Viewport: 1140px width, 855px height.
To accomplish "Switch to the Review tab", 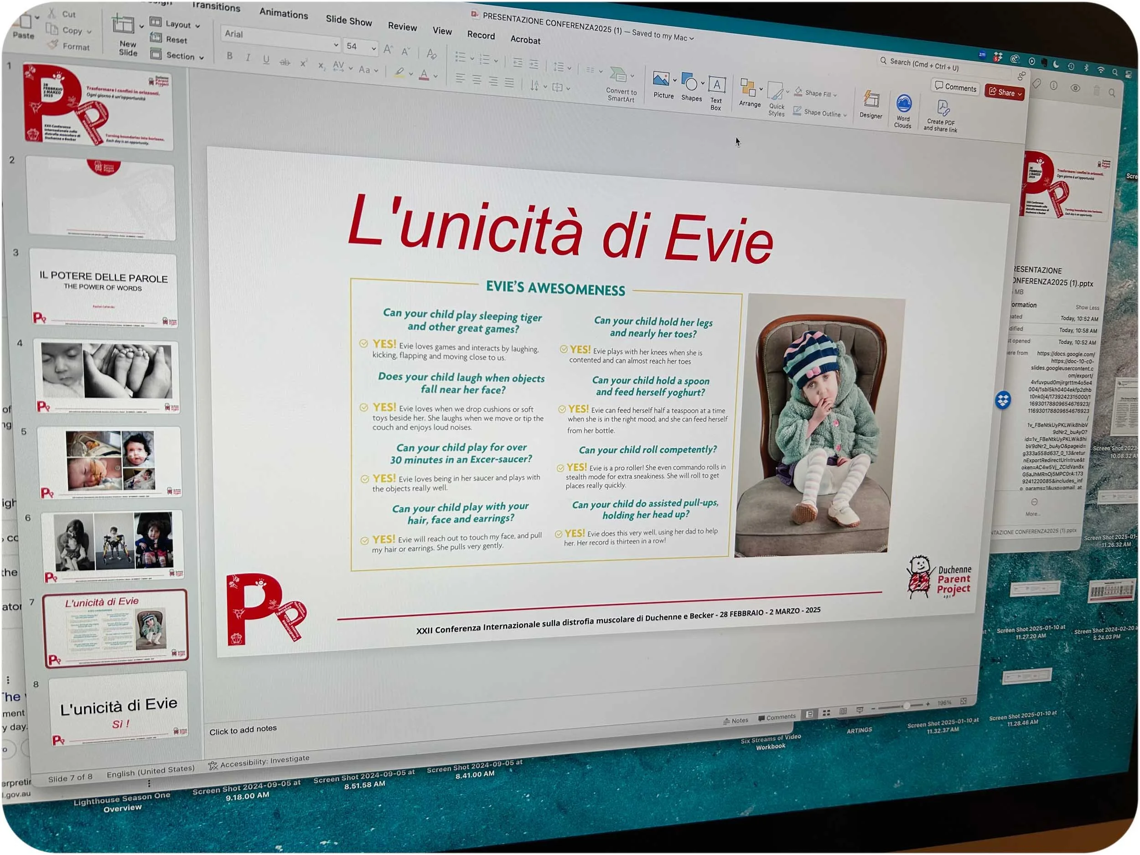I will tap(402, 27).
